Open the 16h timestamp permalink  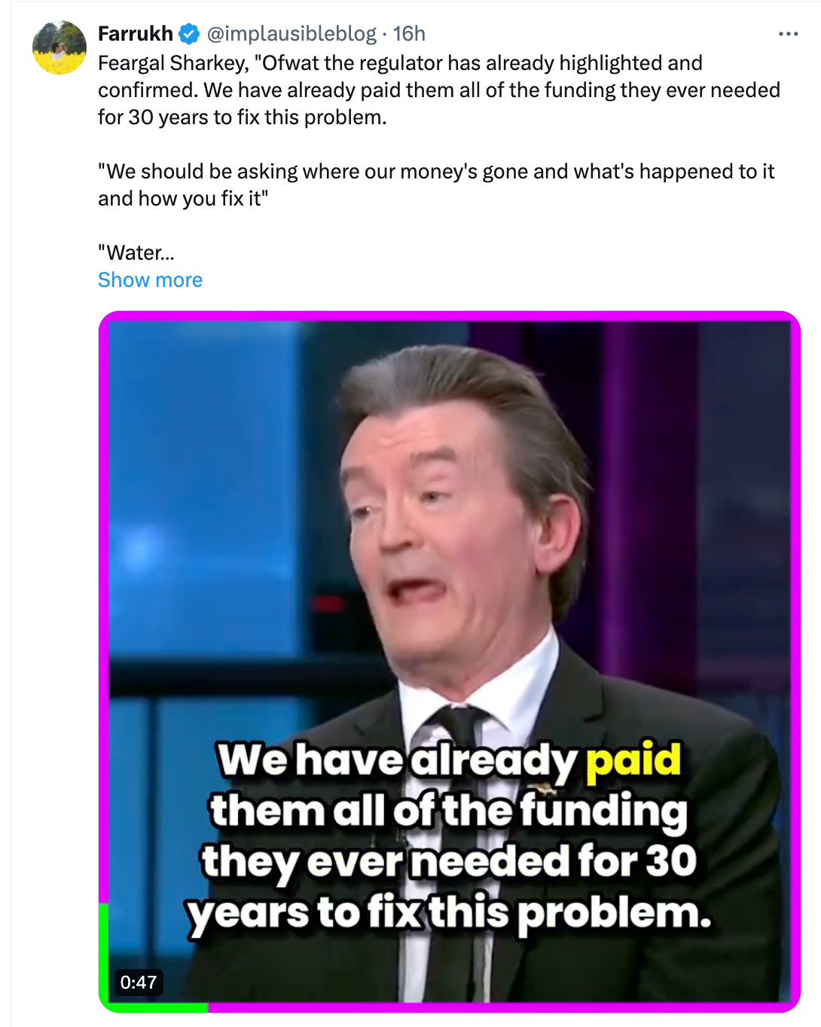(409, 34)
